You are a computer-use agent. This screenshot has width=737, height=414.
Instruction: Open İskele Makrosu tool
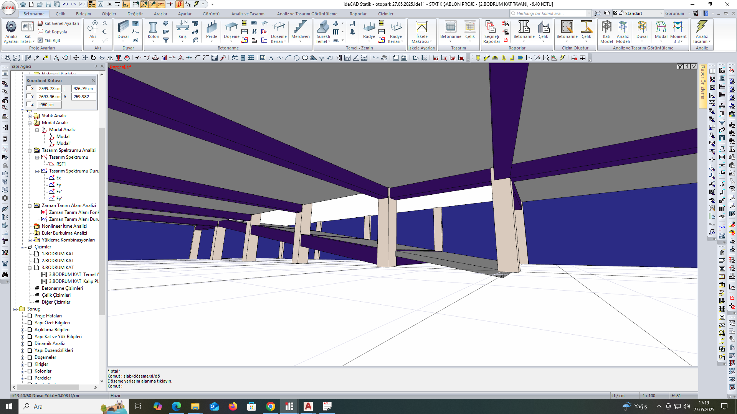point(421,32)
